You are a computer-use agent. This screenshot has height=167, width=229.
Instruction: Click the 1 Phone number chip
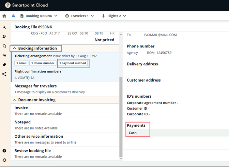click(x=43, y=63)
